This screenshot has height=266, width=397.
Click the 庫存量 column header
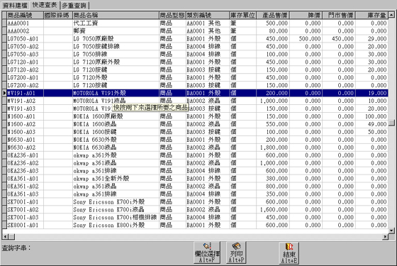click(x=371, y=15)
